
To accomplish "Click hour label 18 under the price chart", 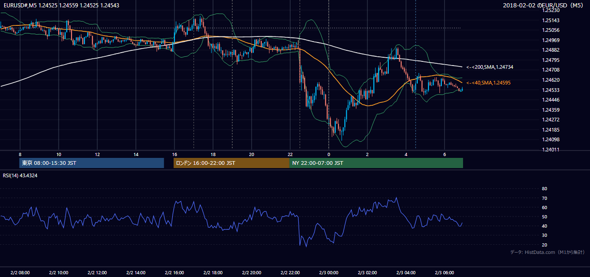I will pyautogui.click(x=213, y=154).
